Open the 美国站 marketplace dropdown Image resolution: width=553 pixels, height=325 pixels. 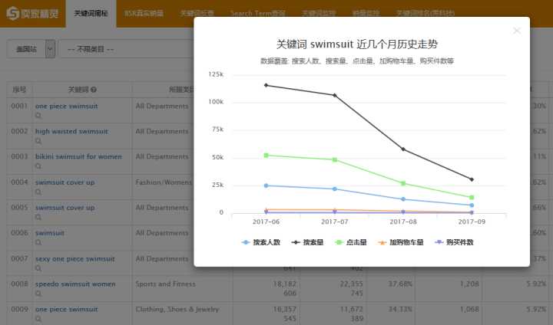(31, 49)
